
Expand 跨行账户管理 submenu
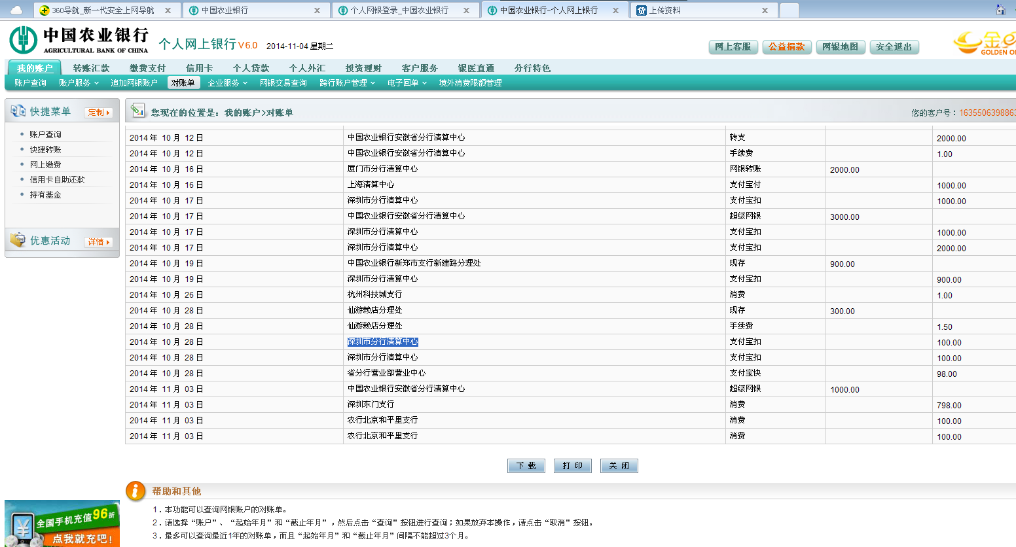pyautogui.click(x=347, y=83)
